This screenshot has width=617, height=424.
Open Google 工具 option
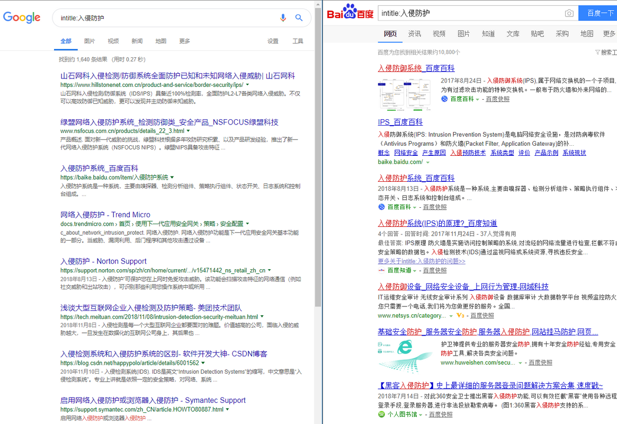[x=298, y=41]
